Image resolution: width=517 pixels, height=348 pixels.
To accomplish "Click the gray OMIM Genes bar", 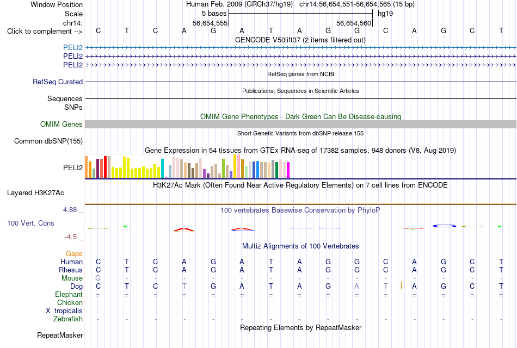I will pos(301,124).
